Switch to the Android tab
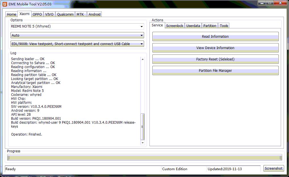The height and width of the screenshot is (177, 289). (95, 14)
